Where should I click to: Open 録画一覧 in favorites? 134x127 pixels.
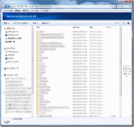coord(11,42)
